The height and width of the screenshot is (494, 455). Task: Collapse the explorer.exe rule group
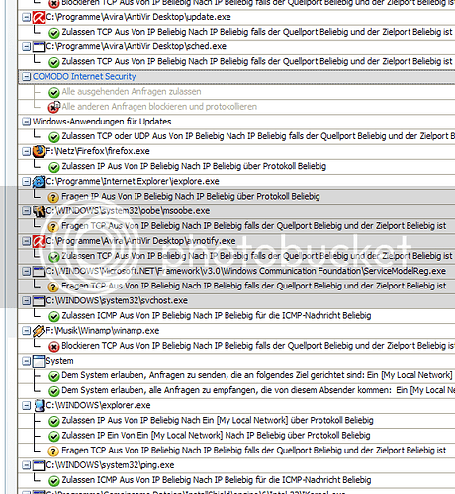[x=26, y=406]
